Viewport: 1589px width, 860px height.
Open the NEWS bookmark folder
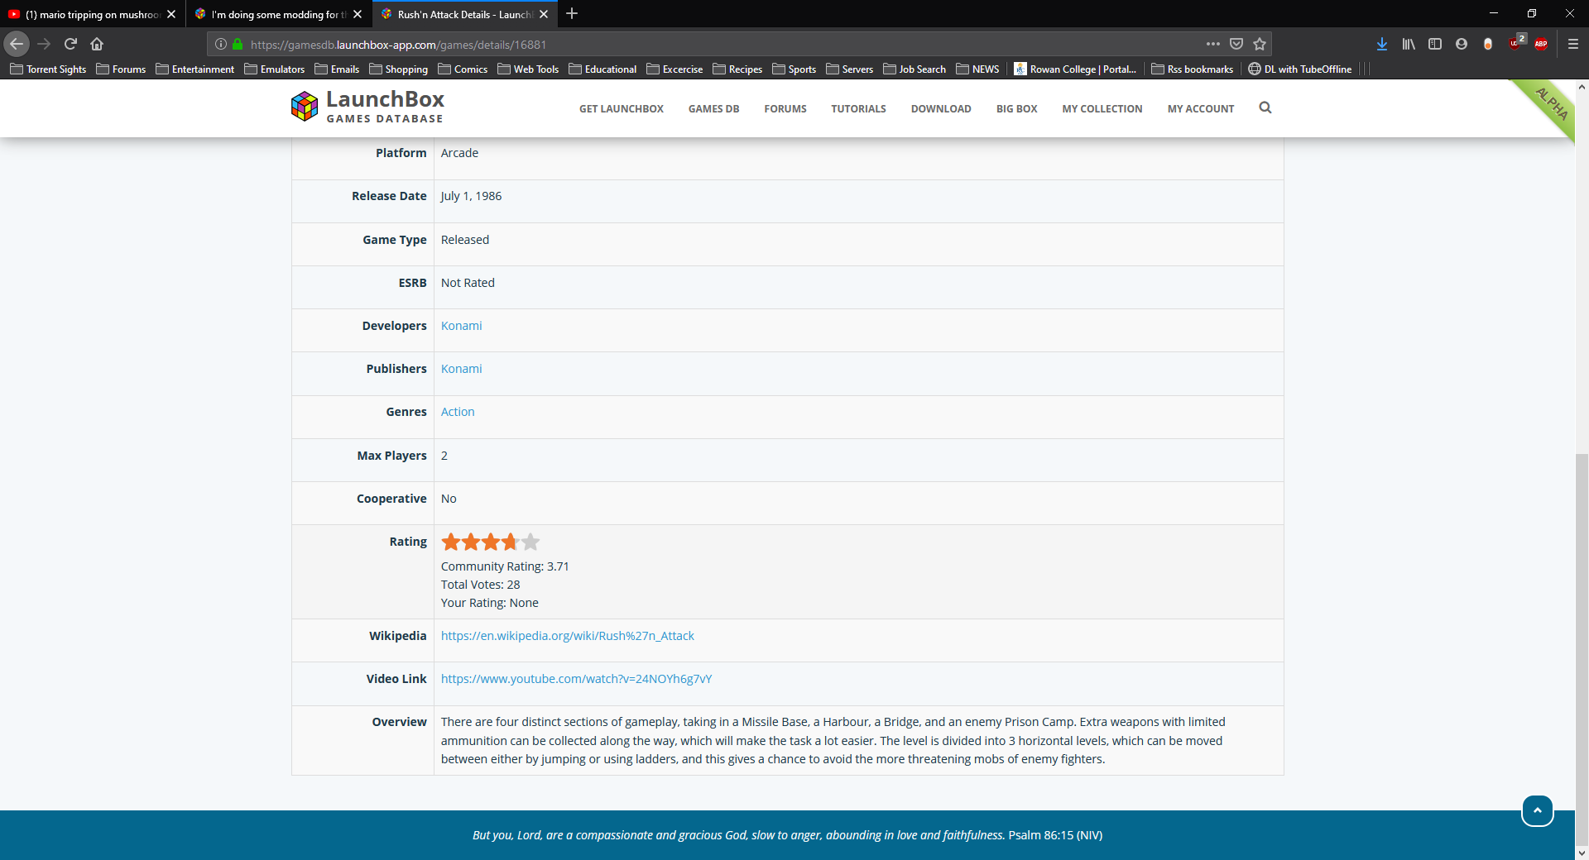pos(977,69)
